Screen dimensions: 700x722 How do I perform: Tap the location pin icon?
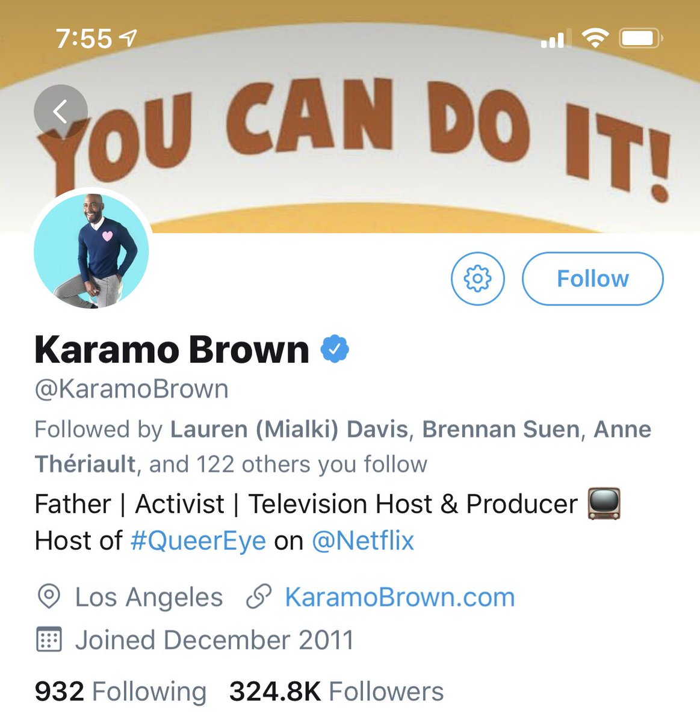click(49, 597)
